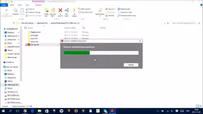Click the up-arrow navigation icon
The image size is (203, 114).
pyautogui.click(x=14, y=23)
